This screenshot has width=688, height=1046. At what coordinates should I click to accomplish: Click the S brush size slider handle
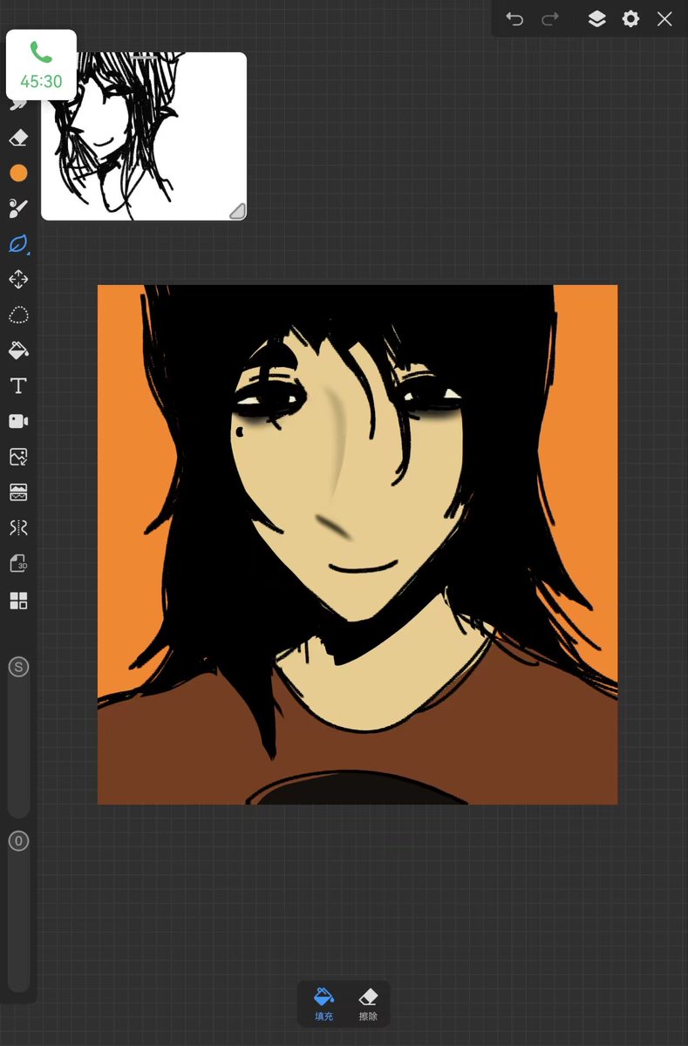coord(18,667)
